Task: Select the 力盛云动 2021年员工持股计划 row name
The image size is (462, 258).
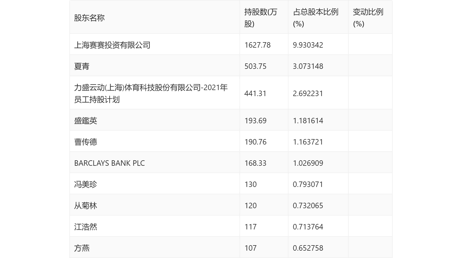Action: [x=151, y=93]
